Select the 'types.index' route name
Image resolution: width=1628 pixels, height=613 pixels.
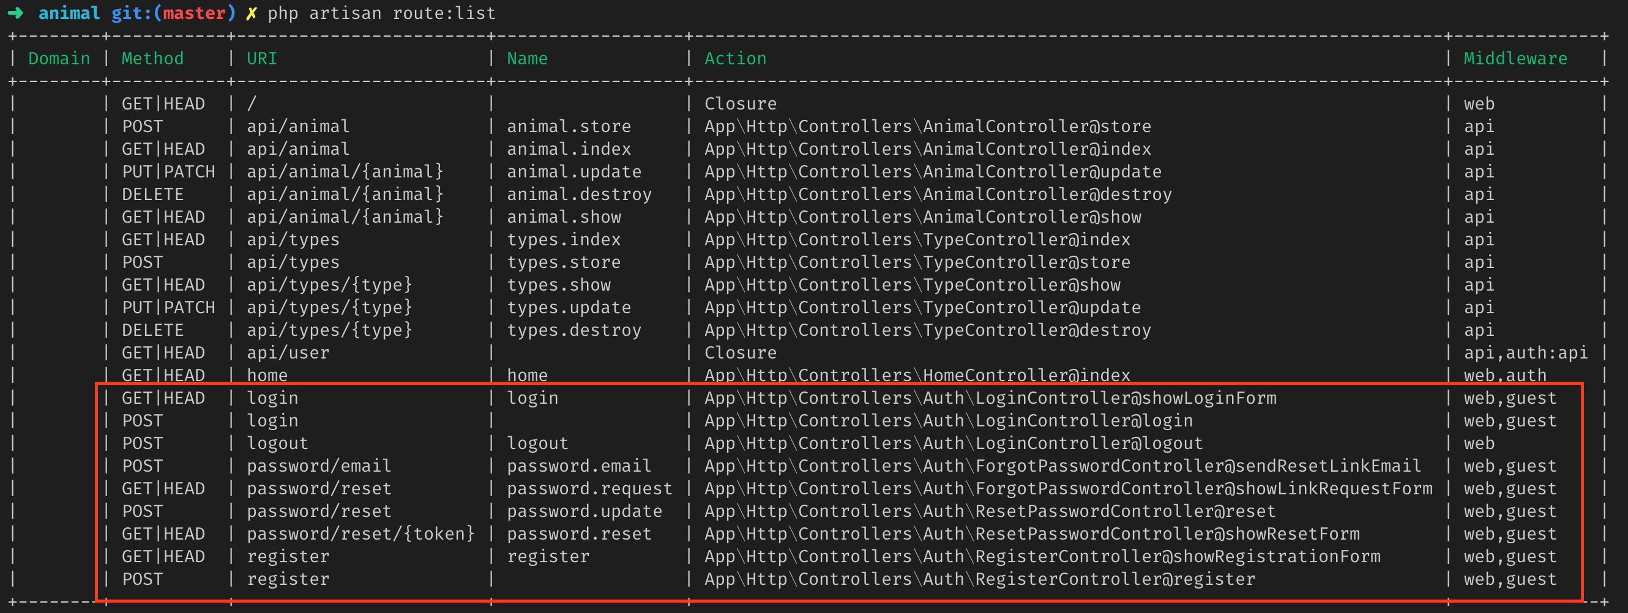tap(564, 240)
